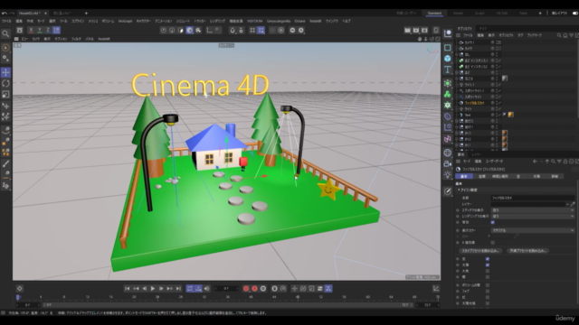
Task: Select the Rotate tool in left palette
Action: pyautogui.click(x=5, y=84)
